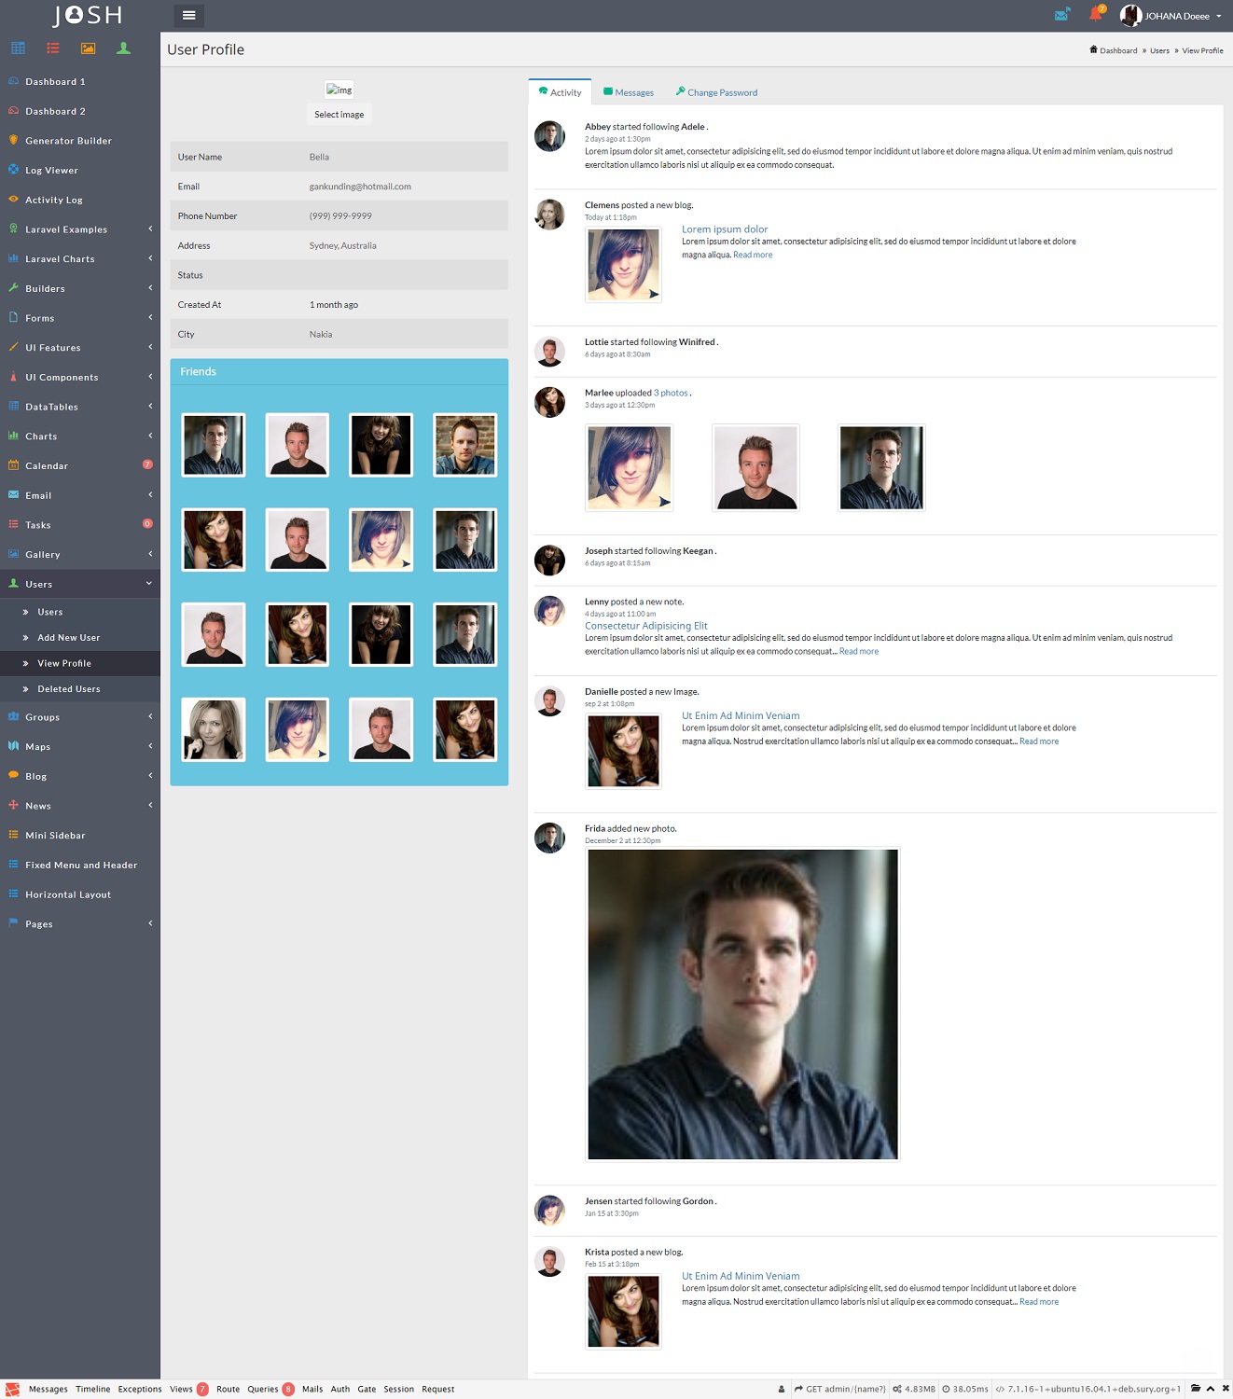The height and width of the screenshot is (1399, 1233).
Task: View notifications via the bell icon
Action: tap(1093, 14)
